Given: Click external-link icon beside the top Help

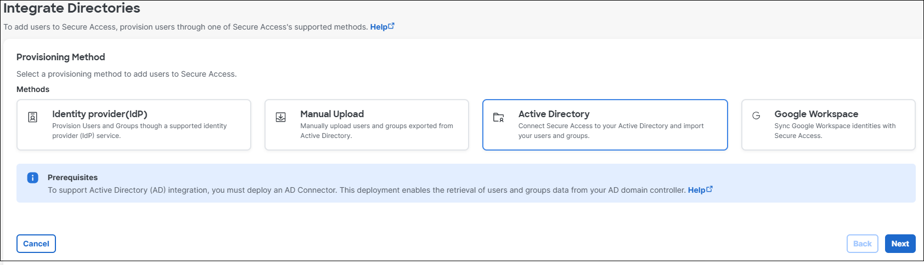Looking at the screenshot, I should click(391, 26).
